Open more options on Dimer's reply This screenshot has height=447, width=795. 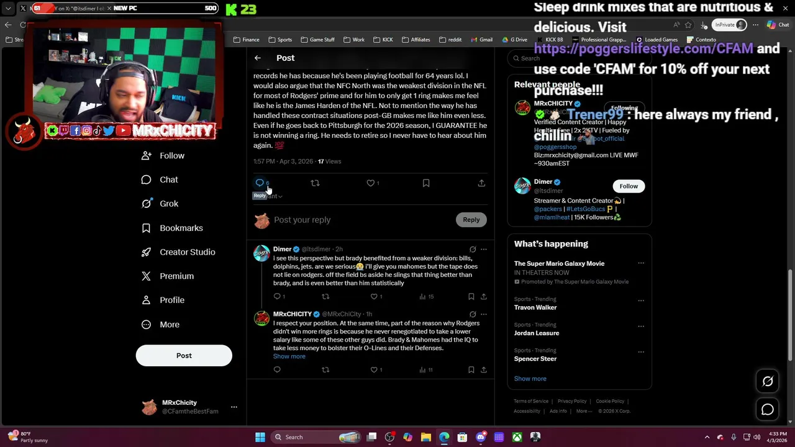(x=484, y=250)
